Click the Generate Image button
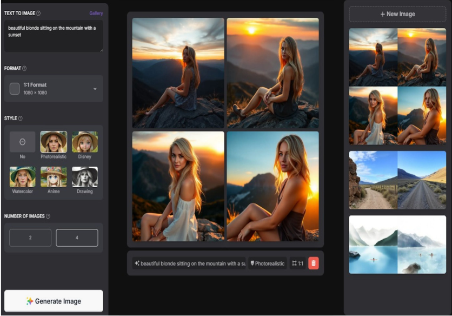This screenshot has height=316, width=452. [x=54, y=301]
